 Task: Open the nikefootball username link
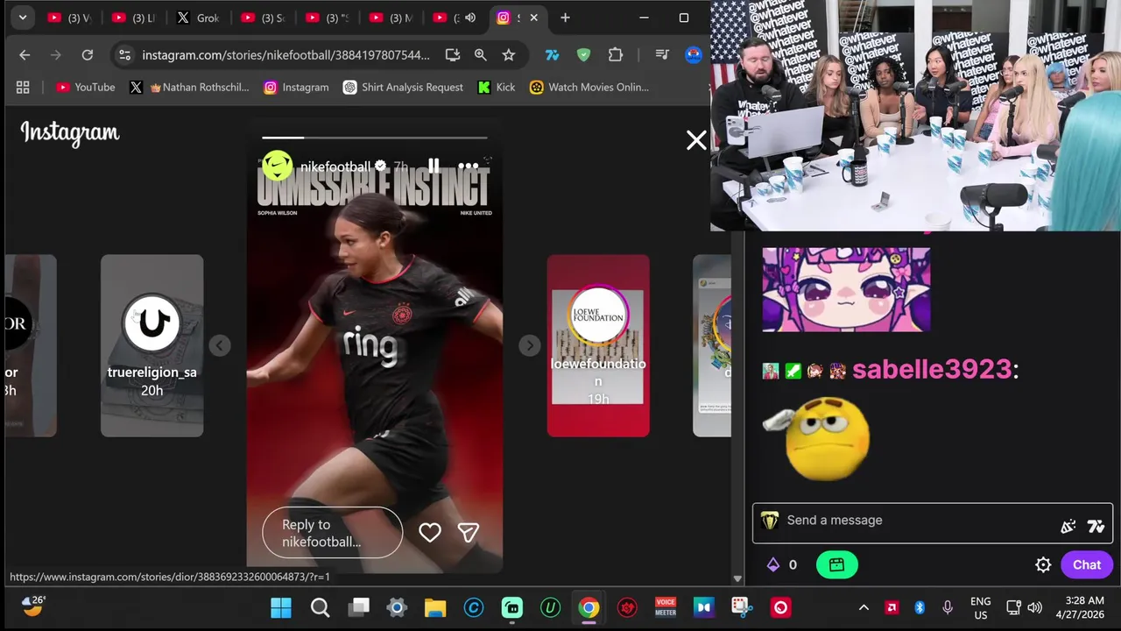(335, 167)
